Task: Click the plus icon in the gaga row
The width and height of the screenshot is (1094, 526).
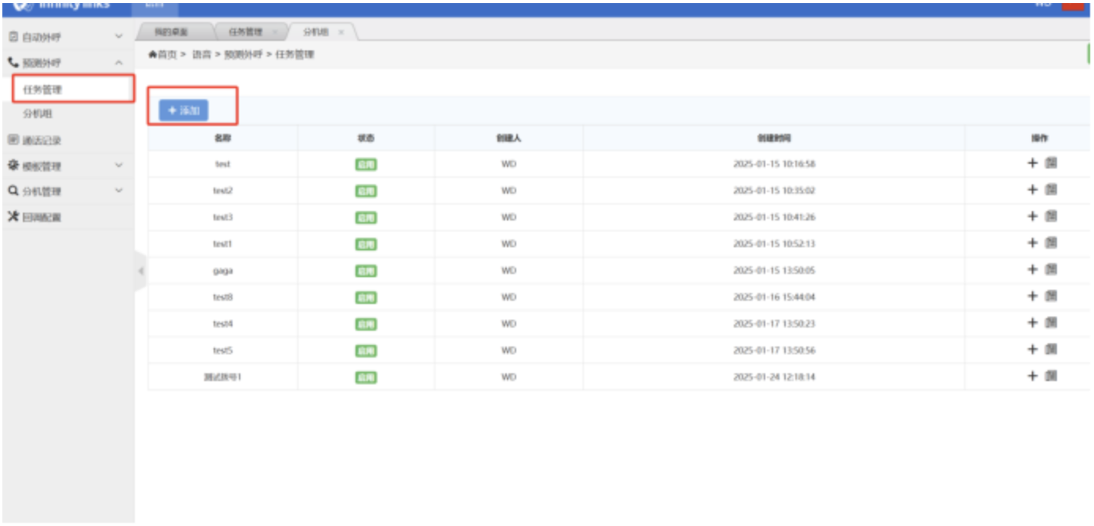Action: coord(1033,269)
